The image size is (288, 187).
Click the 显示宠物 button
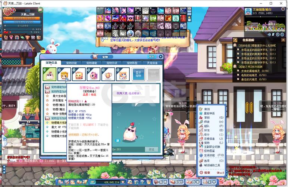pyautogui.click(x=138, y=74)
